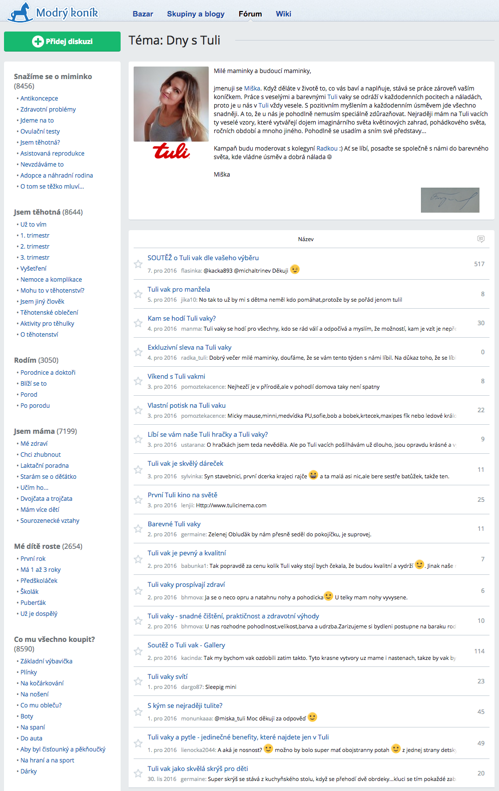Open the Skupiny a blogy tab

click(x=196, y=14)
